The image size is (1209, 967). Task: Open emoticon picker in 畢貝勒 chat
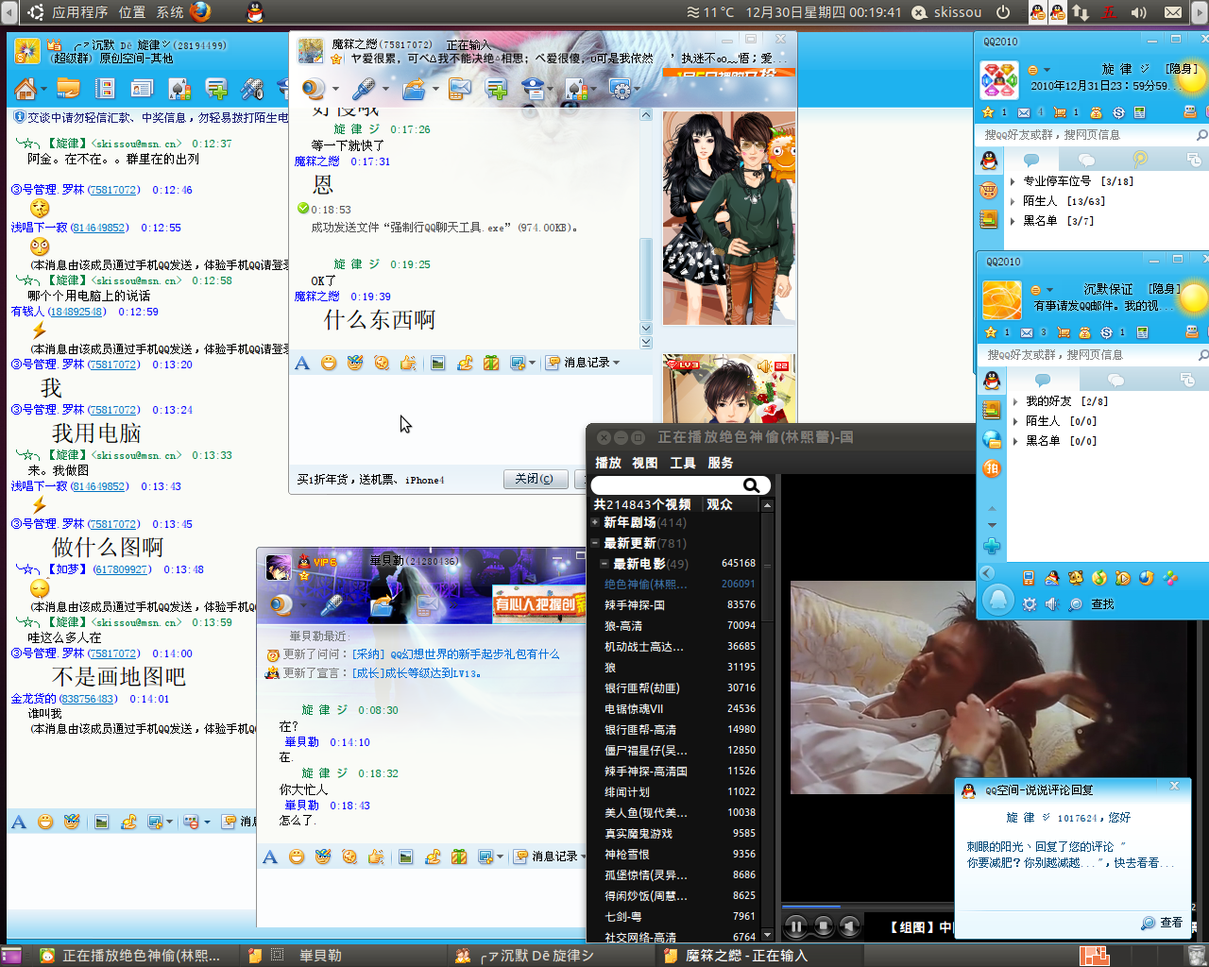click(297, 857)
